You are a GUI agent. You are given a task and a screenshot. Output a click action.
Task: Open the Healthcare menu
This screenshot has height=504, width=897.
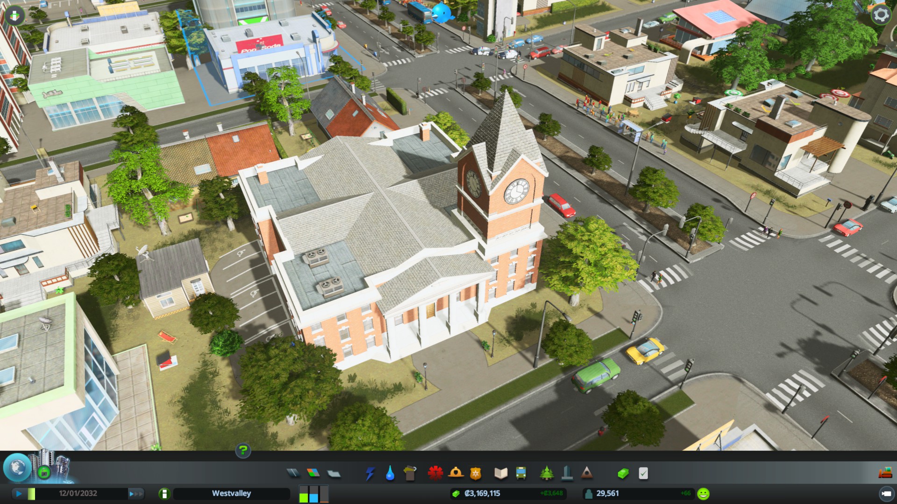435,473
